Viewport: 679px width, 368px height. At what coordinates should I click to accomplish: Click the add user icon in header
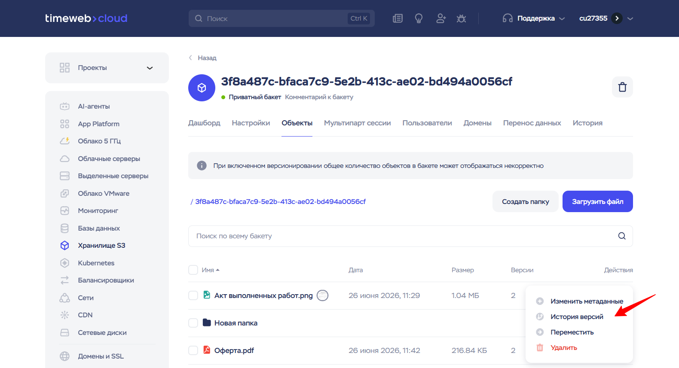pyautogui.click(x=440, y=18)
